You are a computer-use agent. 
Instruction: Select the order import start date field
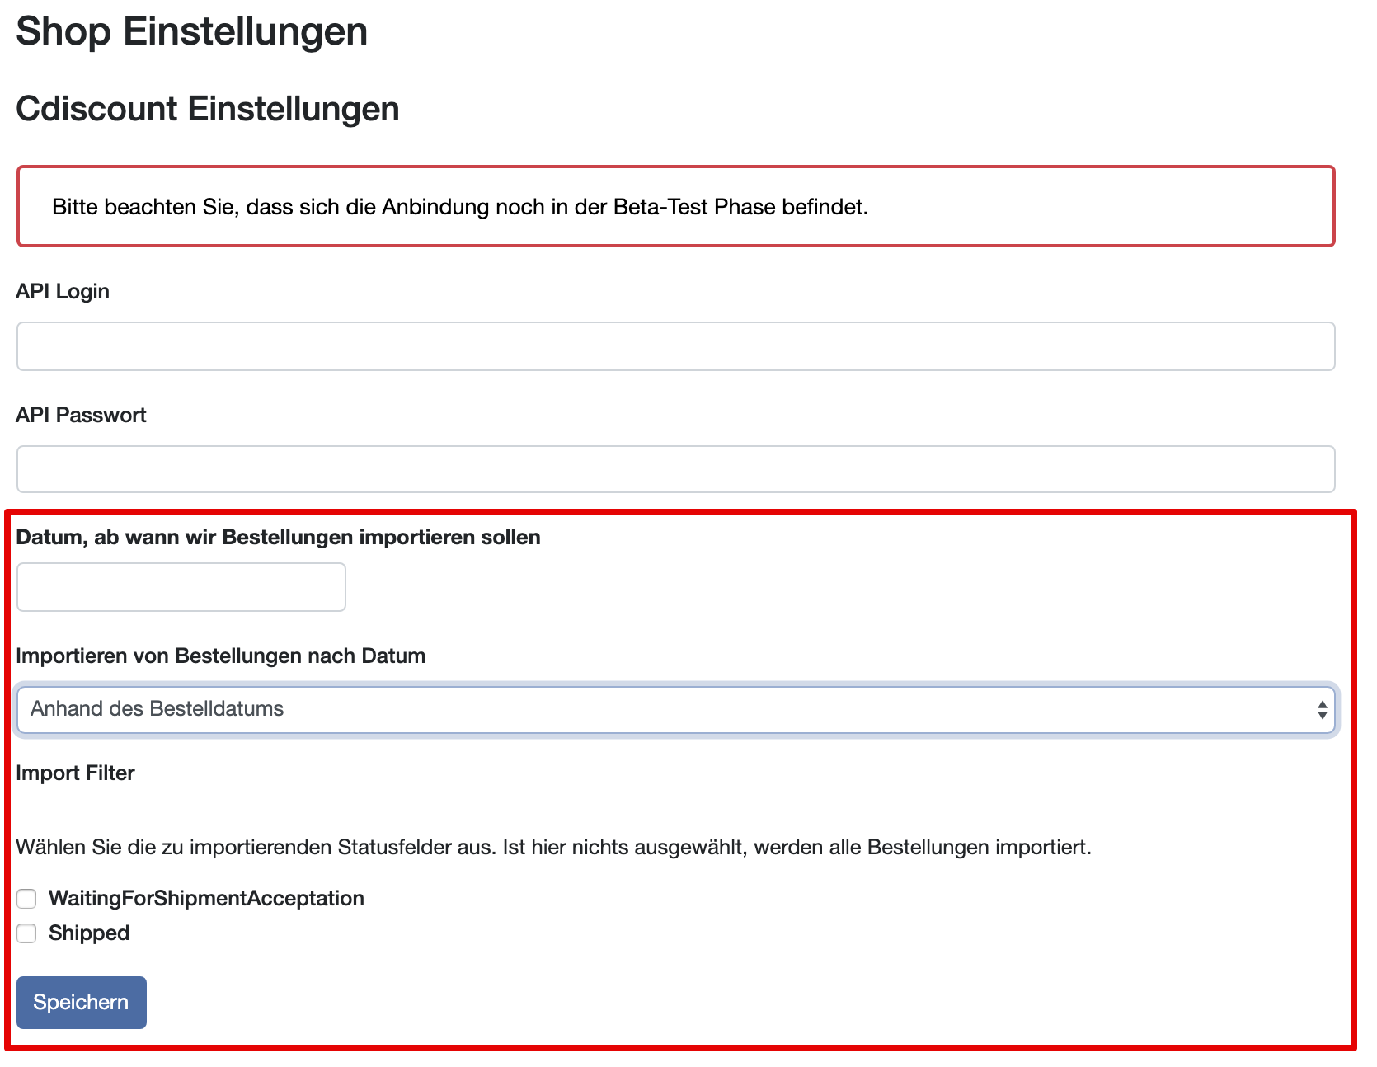(181, 587)
